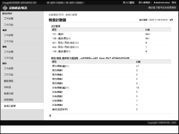Click the 至入口網站 link at top
The image size is (179, 134).
[129, 2]
